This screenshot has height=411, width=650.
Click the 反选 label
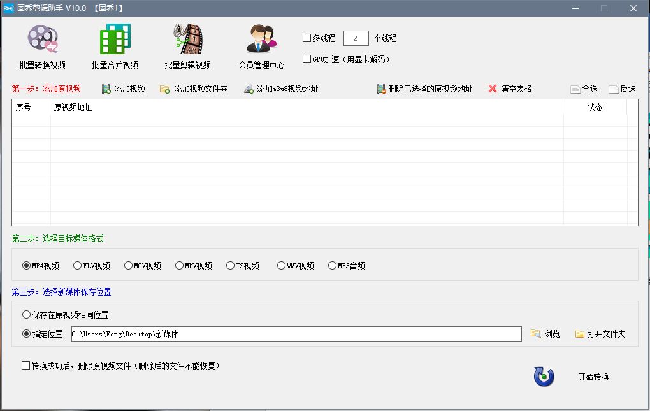(x=628, y=89)
